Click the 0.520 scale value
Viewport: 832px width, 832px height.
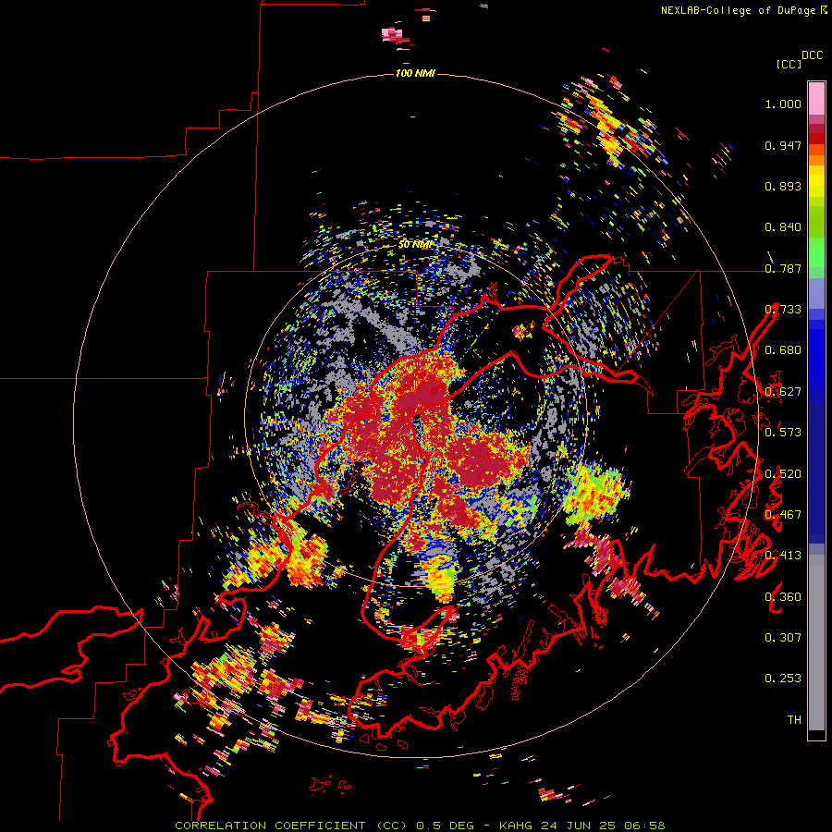[783, 473]
